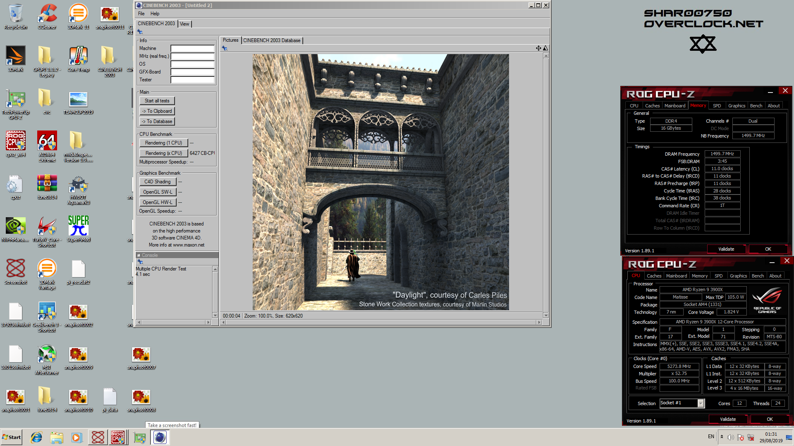The width and height of the screenshot is (794, 446).
Task: Open 3DMark 11 desktop shortcut
Action: click(78, 17)
